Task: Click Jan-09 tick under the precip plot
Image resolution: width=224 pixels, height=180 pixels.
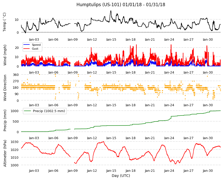Action: 73,138
